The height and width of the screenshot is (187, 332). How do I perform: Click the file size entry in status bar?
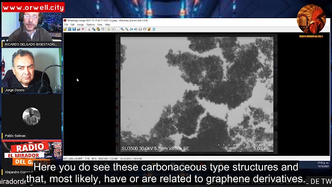tap(108, 158)
